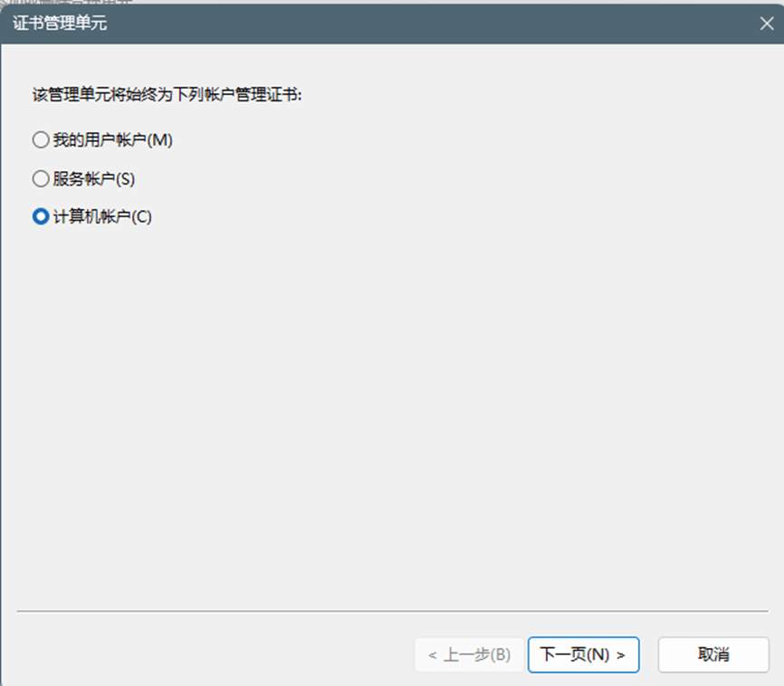Click the background window strip above the dialog
The height and width of the screenshot is (686, 784).
pyautogui.click(x=392, y=2)
